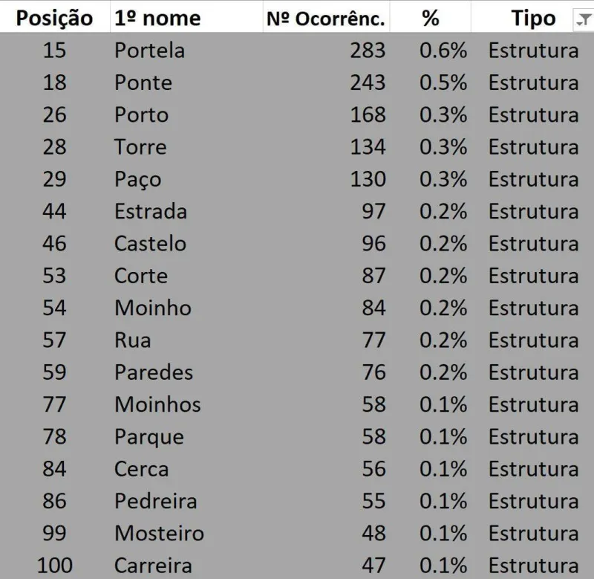Screen dimensions: 594x579
Task: Select the cell containing Portela
Action: pos(186,51)
